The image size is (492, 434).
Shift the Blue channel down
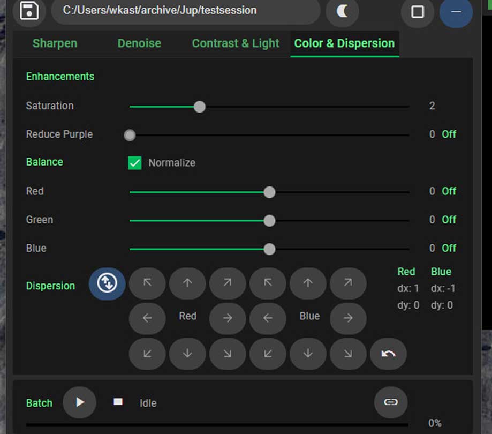pyautogui.click(x=308, y=354)
